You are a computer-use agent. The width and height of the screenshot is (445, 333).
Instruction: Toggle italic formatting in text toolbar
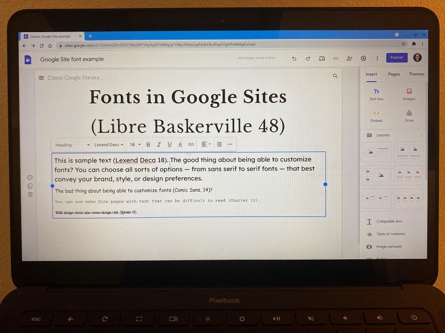(x=159, y=144)
